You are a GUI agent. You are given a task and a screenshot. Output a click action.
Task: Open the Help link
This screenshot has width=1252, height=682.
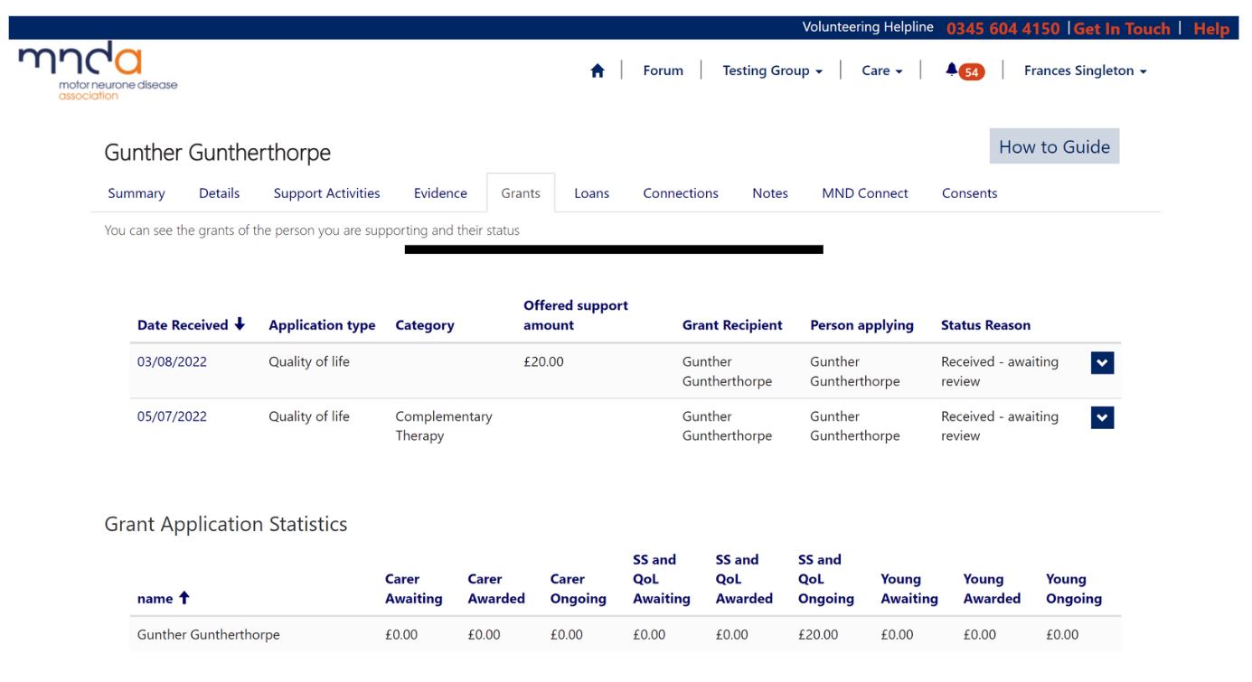1211,29
